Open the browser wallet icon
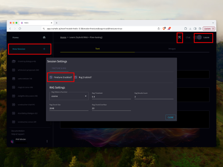Image resolution: width=223 pixels, height=167 pixels. [200, 28]
